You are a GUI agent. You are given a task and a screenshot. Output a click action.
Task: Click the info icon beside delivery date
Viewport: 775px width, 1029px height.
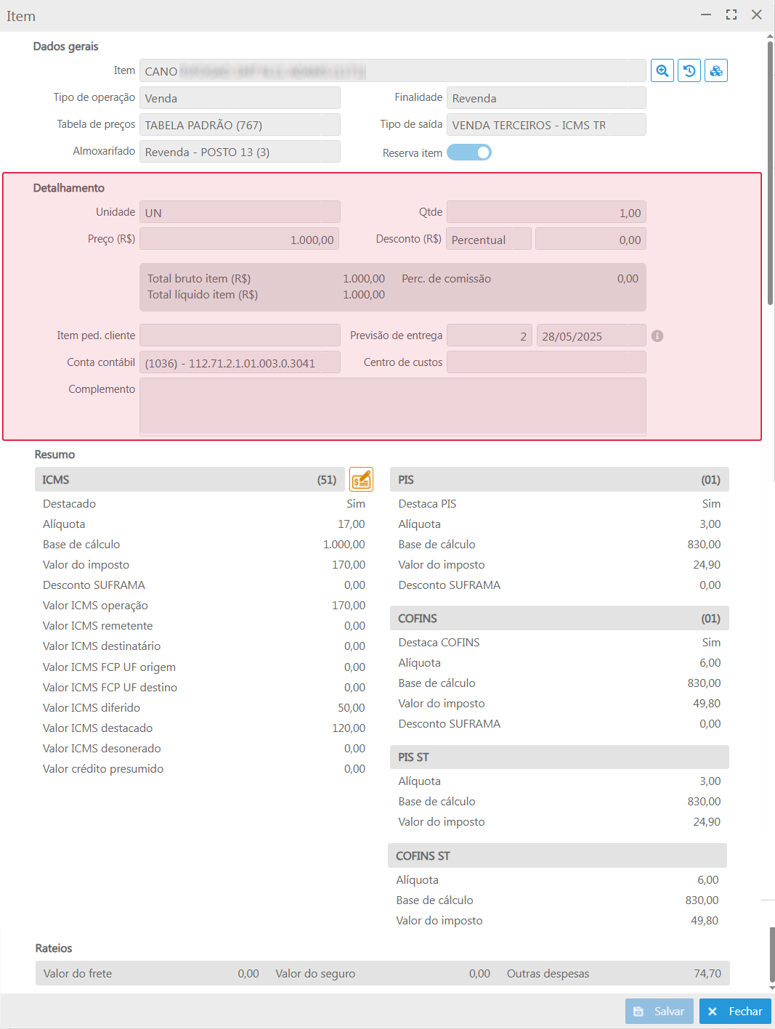click(x=657, y=336)
